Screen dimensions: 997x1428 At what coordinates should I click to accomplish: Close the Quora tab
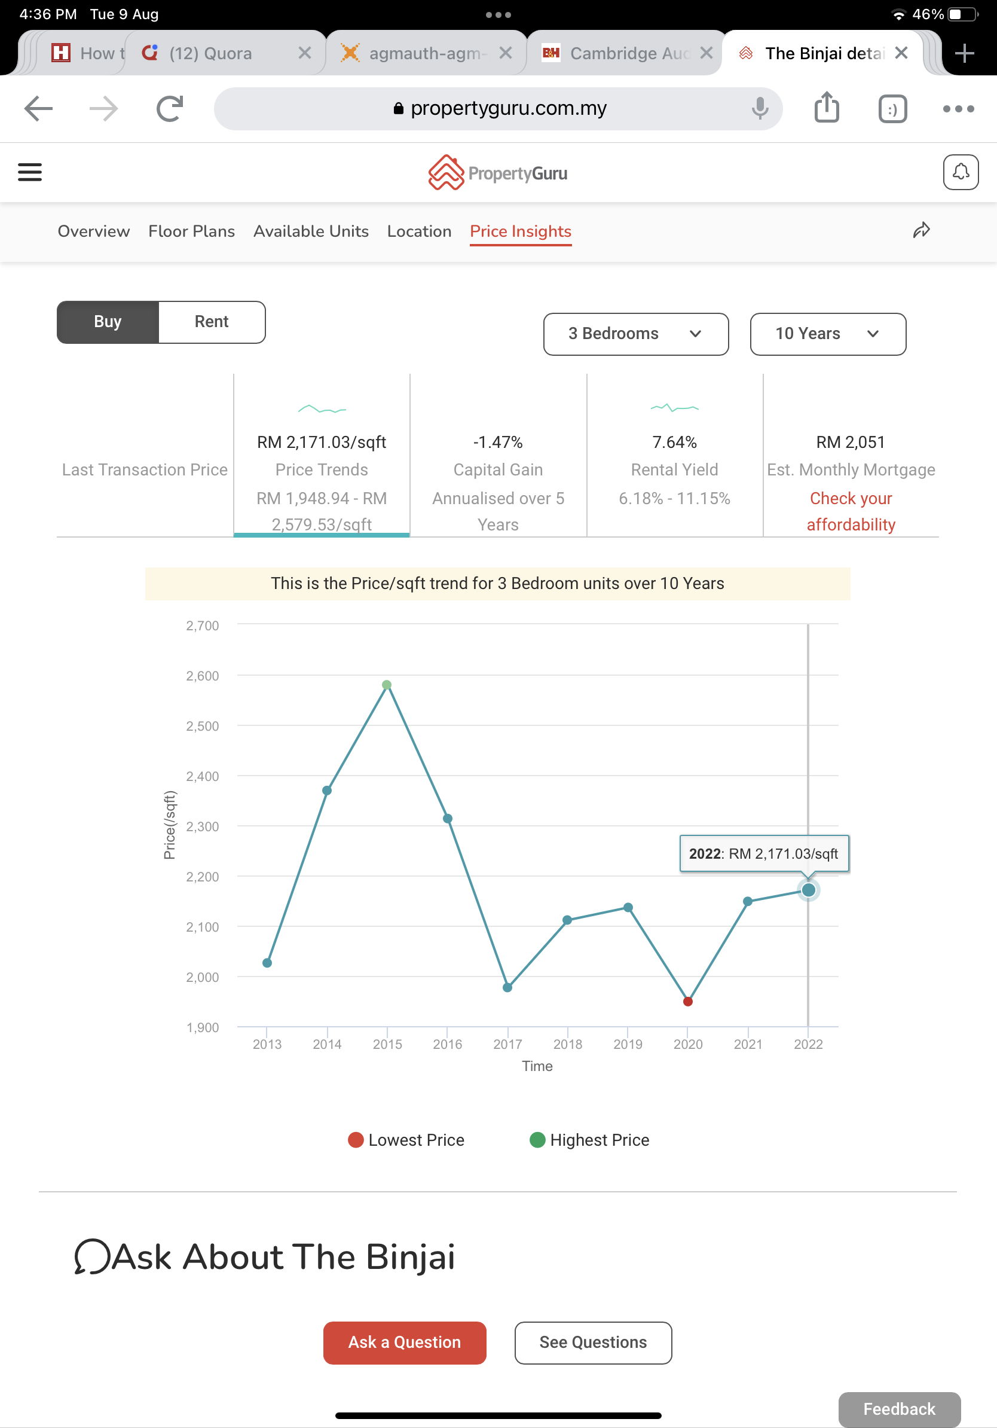(305, 53)
